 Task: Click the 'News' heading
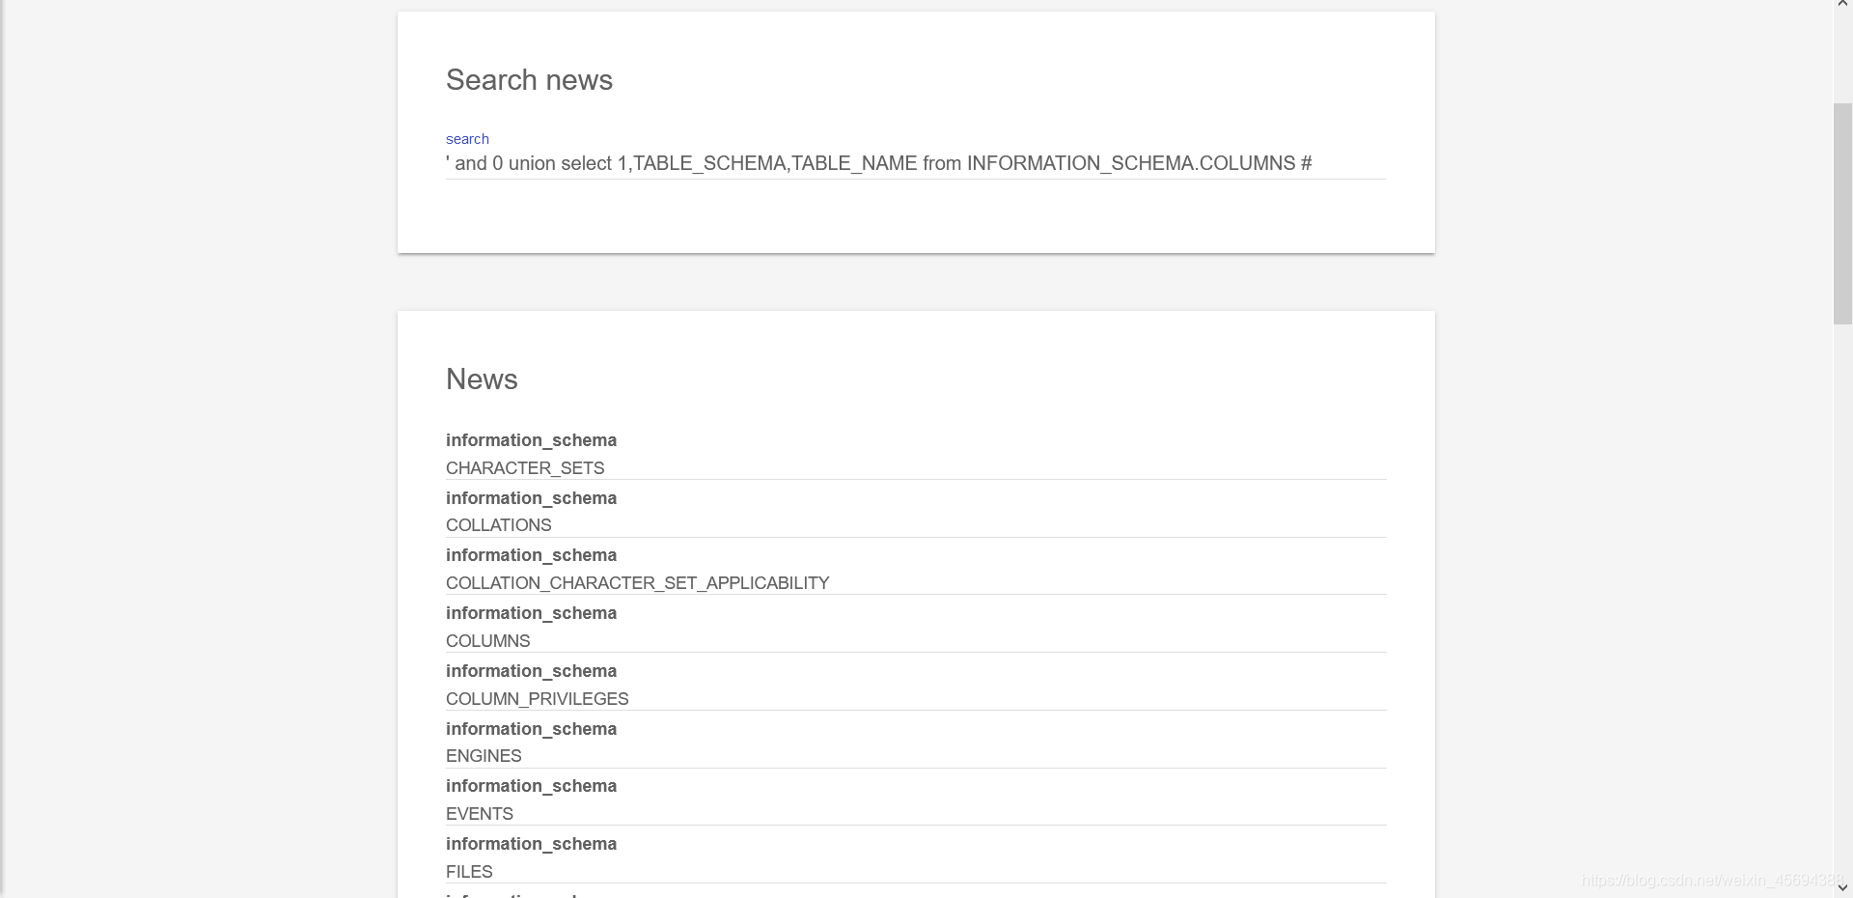coord(482,379)
